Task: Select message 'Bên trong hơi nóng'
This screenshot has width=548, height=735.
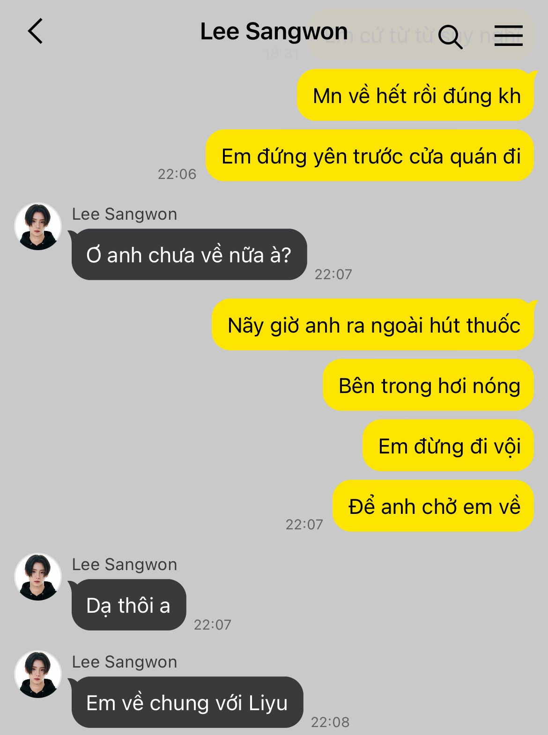Action: [429, 386]
